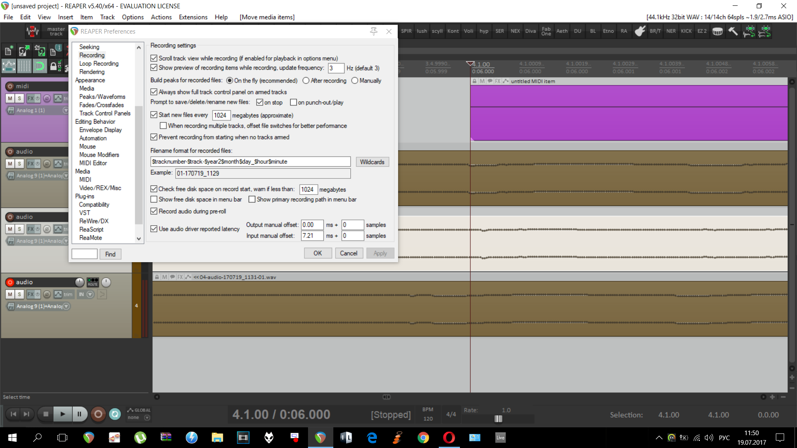Open the IN monitoring dropdown on the bottom audio track
Image resolution: width=797 pixels, height=448 pixels.
coord(90,294)
